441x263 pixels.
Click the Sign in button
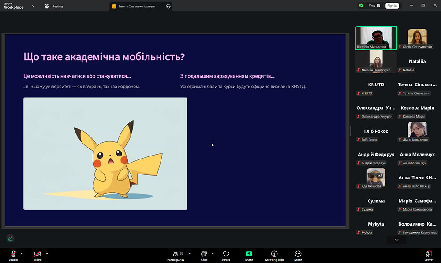(x=392, y=6)
